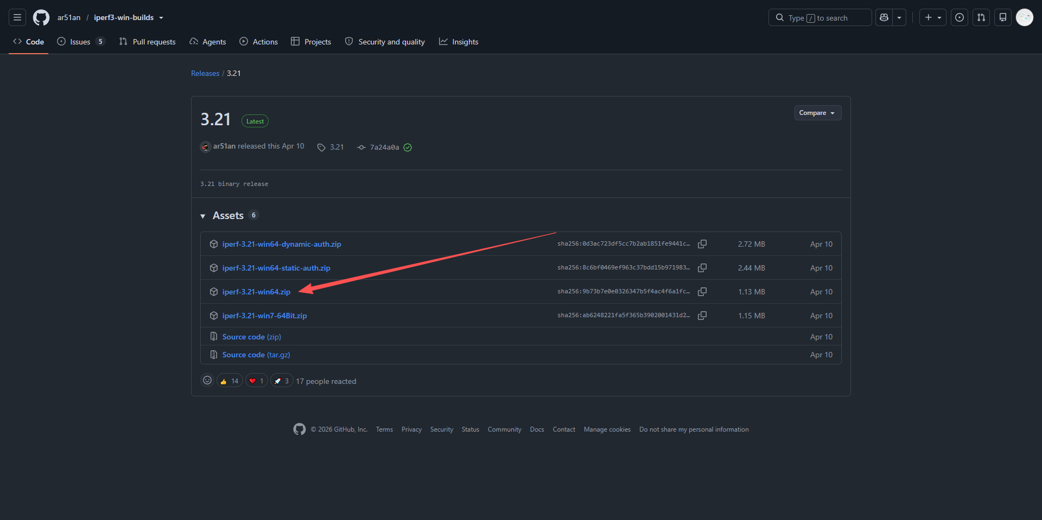Open the Issues tab

pyautogui.click(x=81, y=42)
